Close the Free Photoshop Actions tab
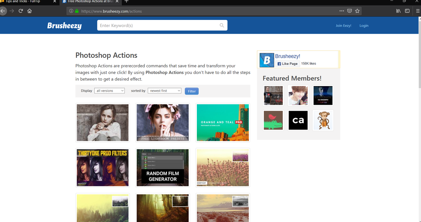Screen dimensions: 421x222 pos(117,1)
